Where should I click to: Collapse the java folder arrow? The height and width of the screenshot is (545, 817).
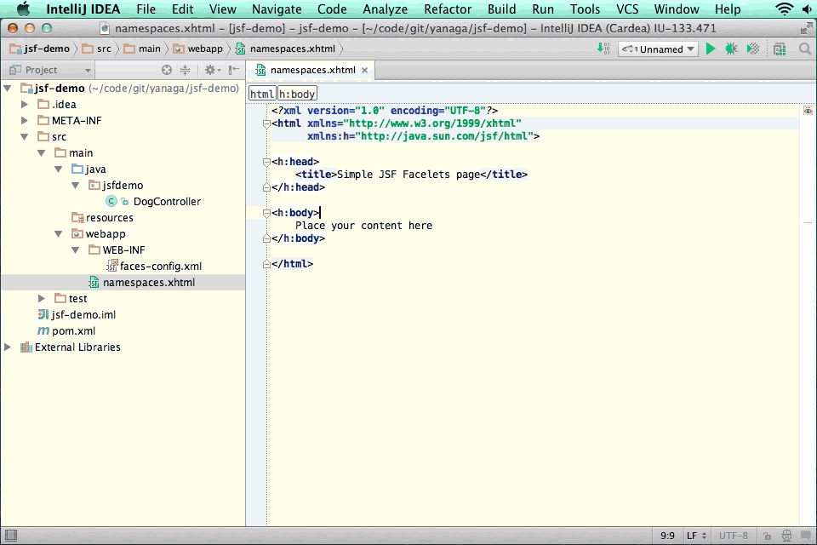tap(59, 169)
